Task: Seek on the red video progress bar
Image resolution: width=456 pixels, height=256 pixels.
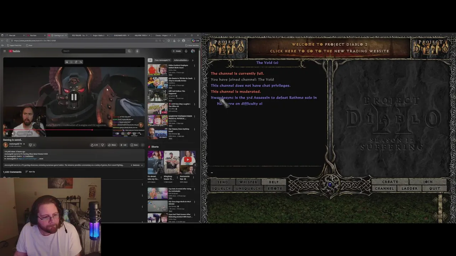Action: [74, 130]
